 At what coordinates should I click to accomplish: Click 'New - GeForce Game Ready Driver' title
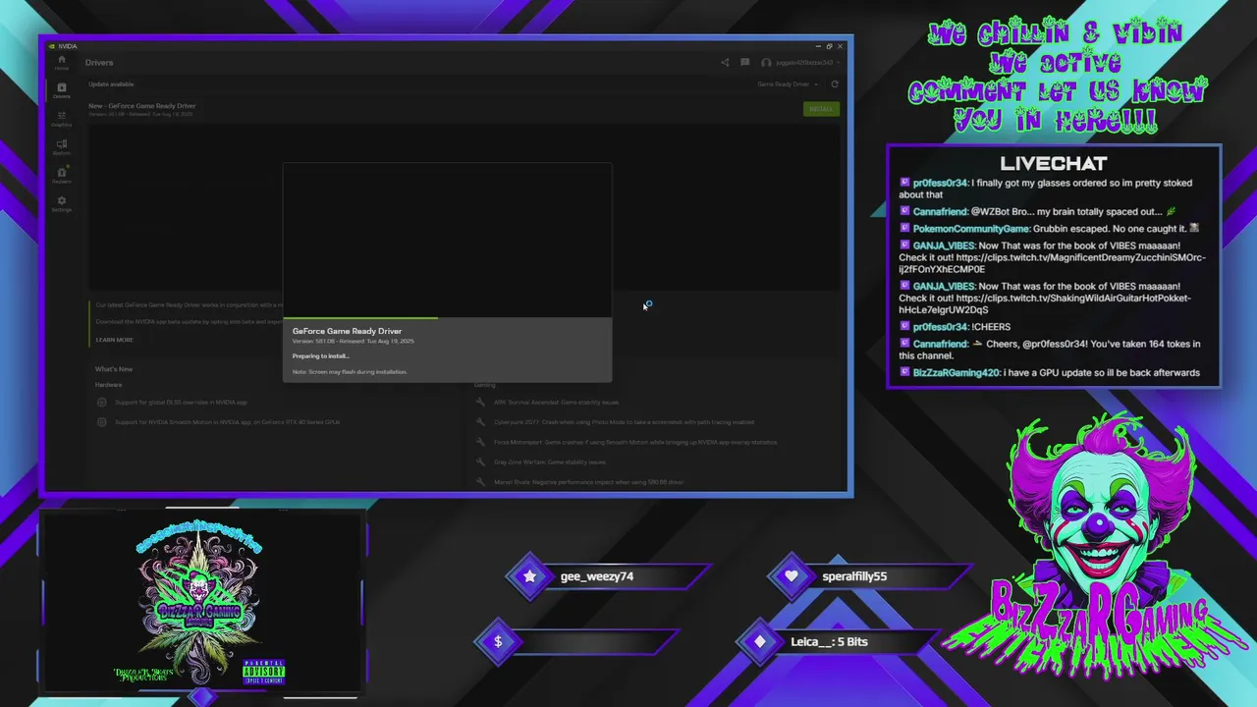142,106
